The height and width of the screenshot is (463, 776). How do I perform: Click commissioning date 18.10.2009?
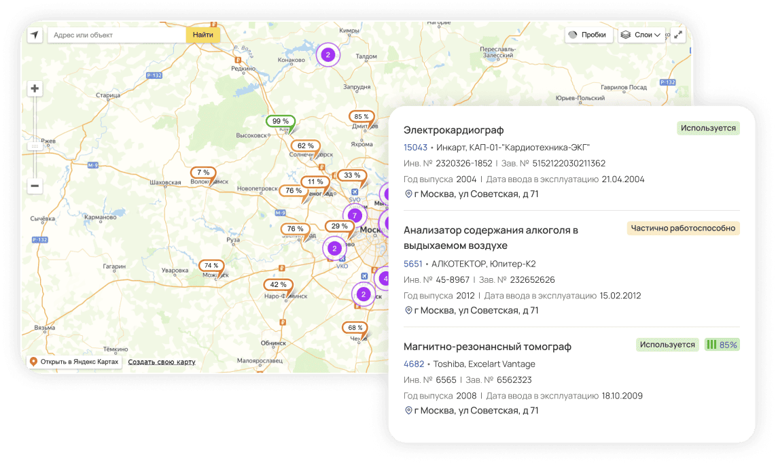point(622,396)
